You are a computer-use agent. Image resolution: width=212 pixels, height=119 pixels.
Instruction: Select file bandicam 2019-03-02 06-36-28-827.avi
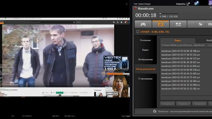point(181,62)
